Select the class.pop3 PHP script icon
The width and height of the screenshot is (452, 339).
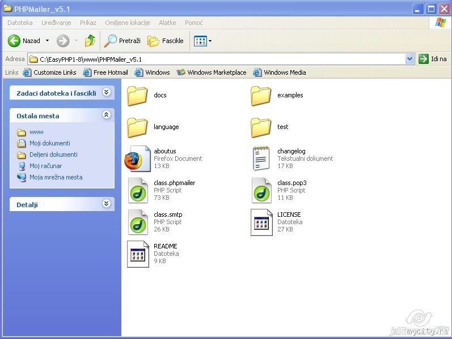click(x=261, y=190)
